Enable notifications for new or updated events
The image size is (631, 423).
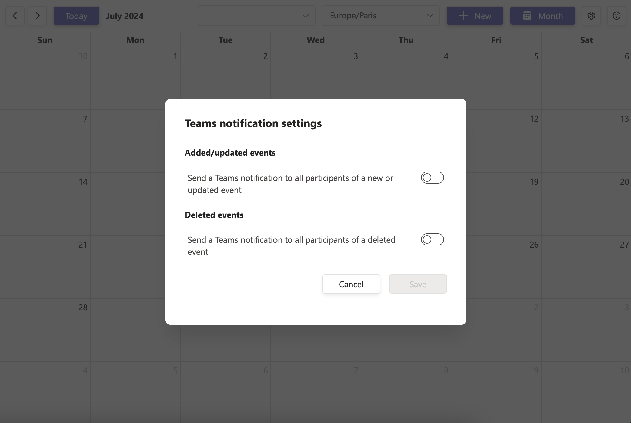pos(432,178)
